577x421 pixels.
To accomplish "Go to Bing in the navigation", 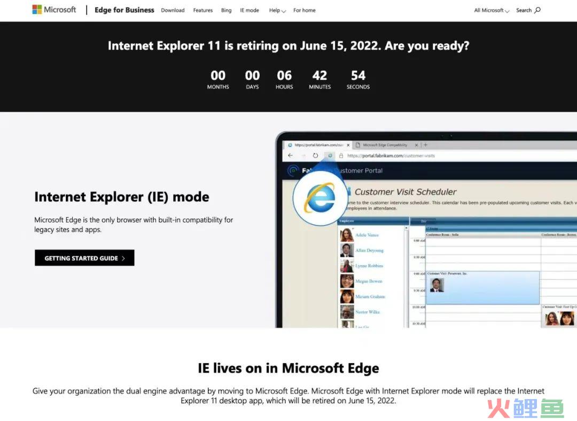I will [227, 10].
